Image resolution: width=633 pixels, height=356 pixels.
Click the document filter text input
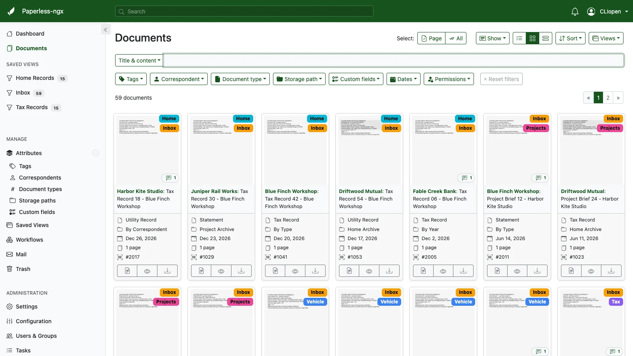(x=394, y=61)
